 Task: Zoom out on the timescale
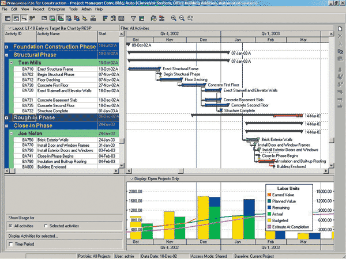pyautogui.click(x=182, y=18)
